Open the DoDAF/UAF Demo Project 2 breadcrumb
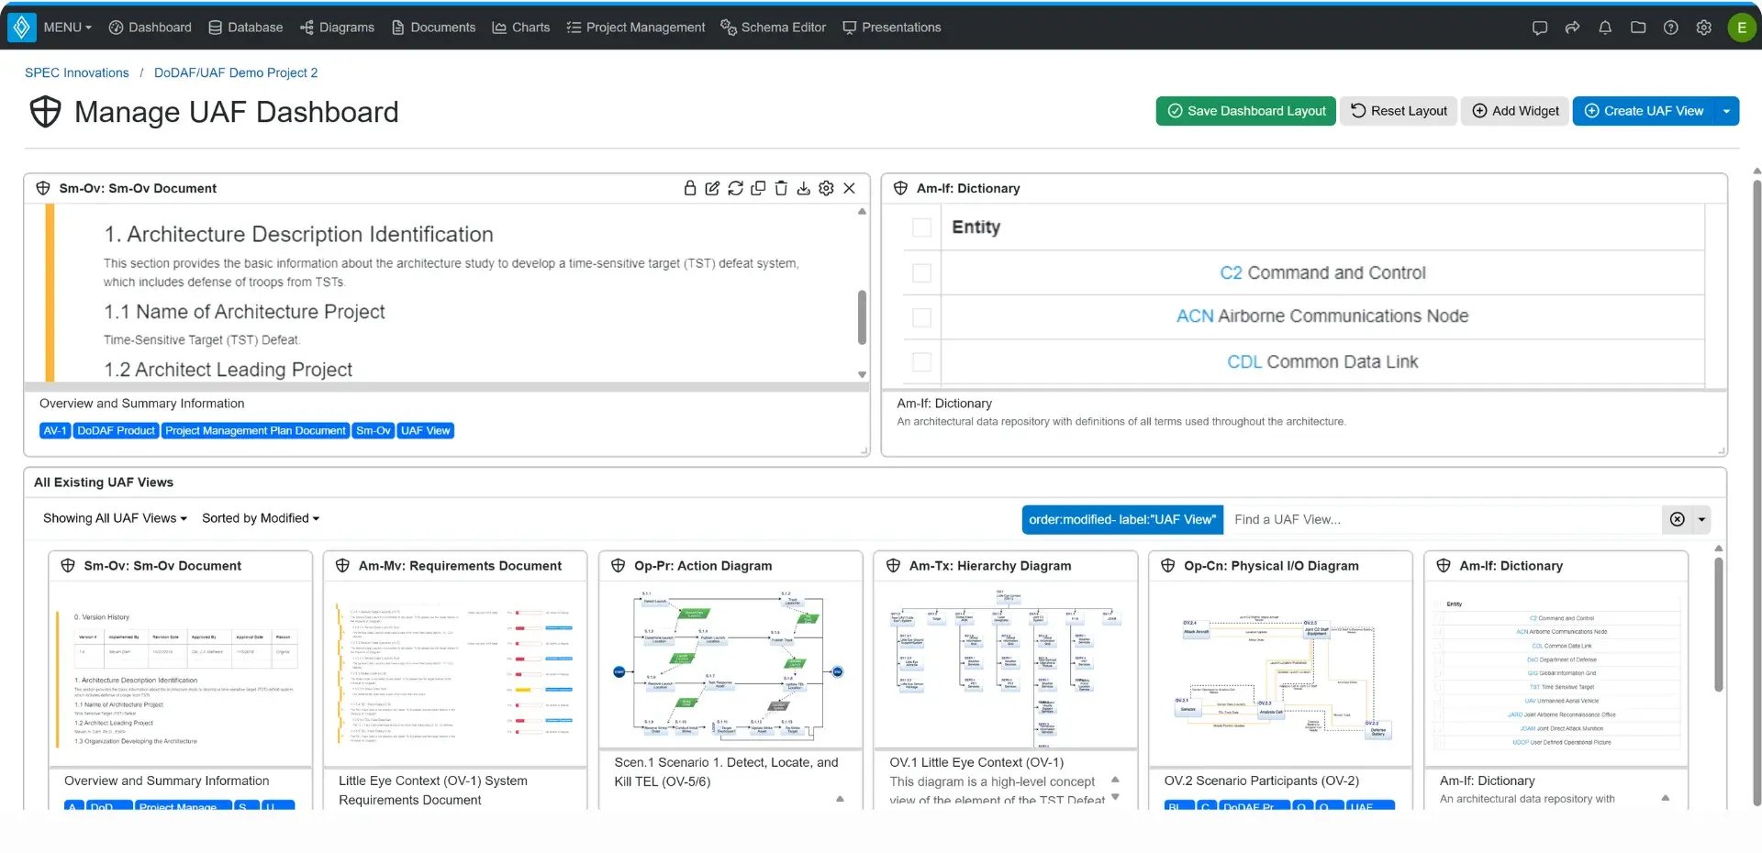 point(236,72)
